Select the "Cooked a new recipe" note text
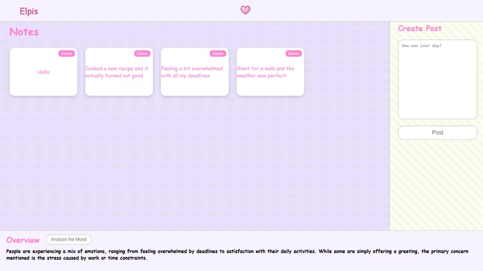 click(117, 72)
